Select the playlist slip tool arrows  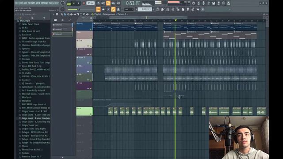(x=75, y=14)
